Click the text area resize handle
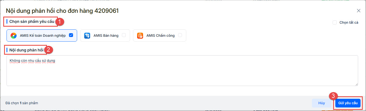The height and width of the screenshot is (111, 366). (x=356, y=84)
